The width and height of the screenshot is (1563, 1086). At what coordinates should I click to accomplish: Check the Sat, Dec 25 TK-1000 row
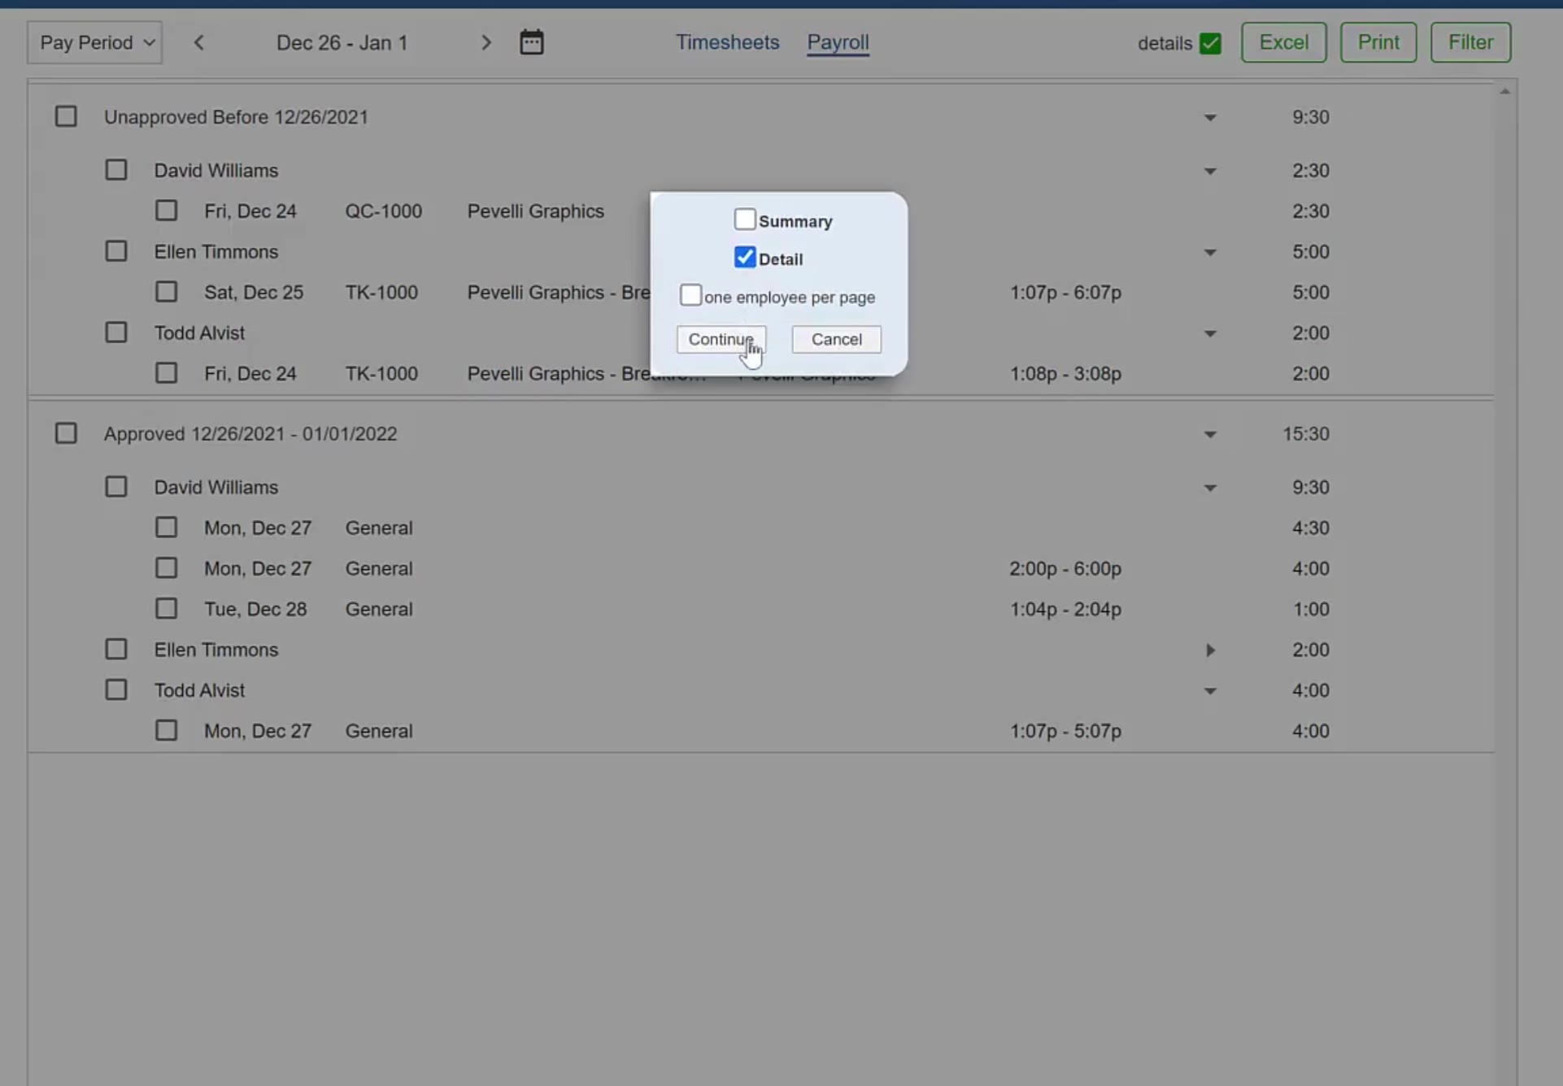point(166,292)
